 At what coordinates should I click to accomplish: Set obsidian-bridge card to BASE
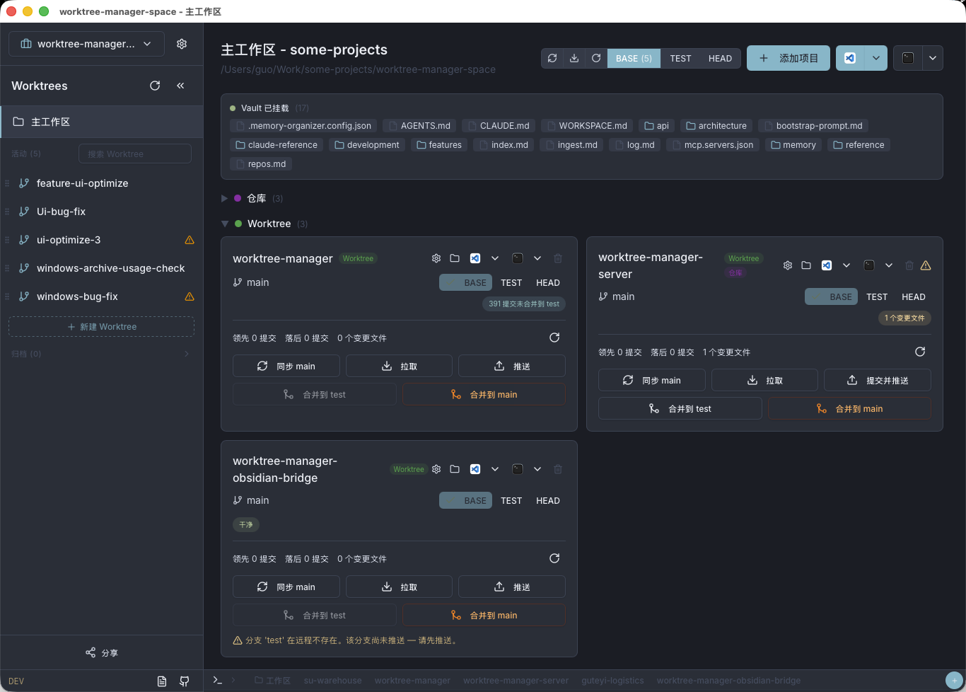click(x=466, y=500)
